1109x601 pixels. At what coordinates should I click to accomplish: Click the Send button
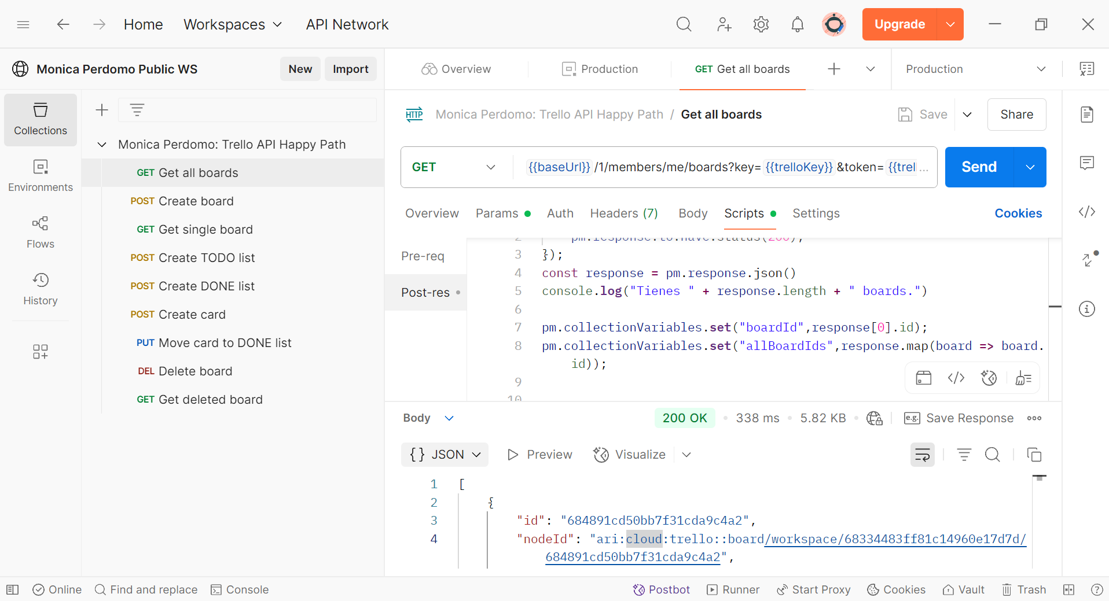tap(979, 167)
